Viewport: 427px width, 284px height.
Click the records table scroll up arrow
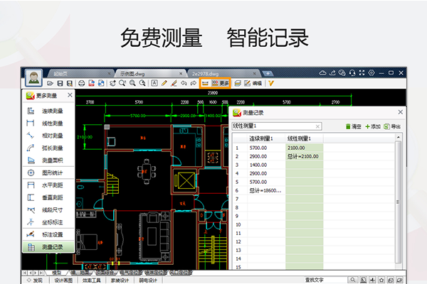pos(398,137)
